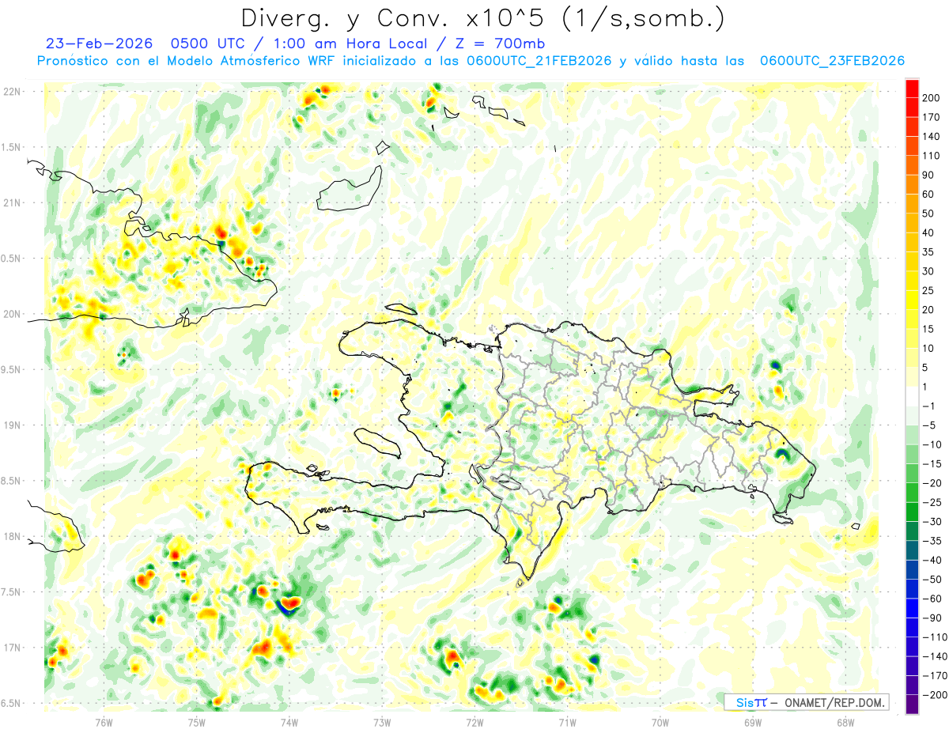
Task: Click the longitude label '74W'
Action: coord(289,722)
